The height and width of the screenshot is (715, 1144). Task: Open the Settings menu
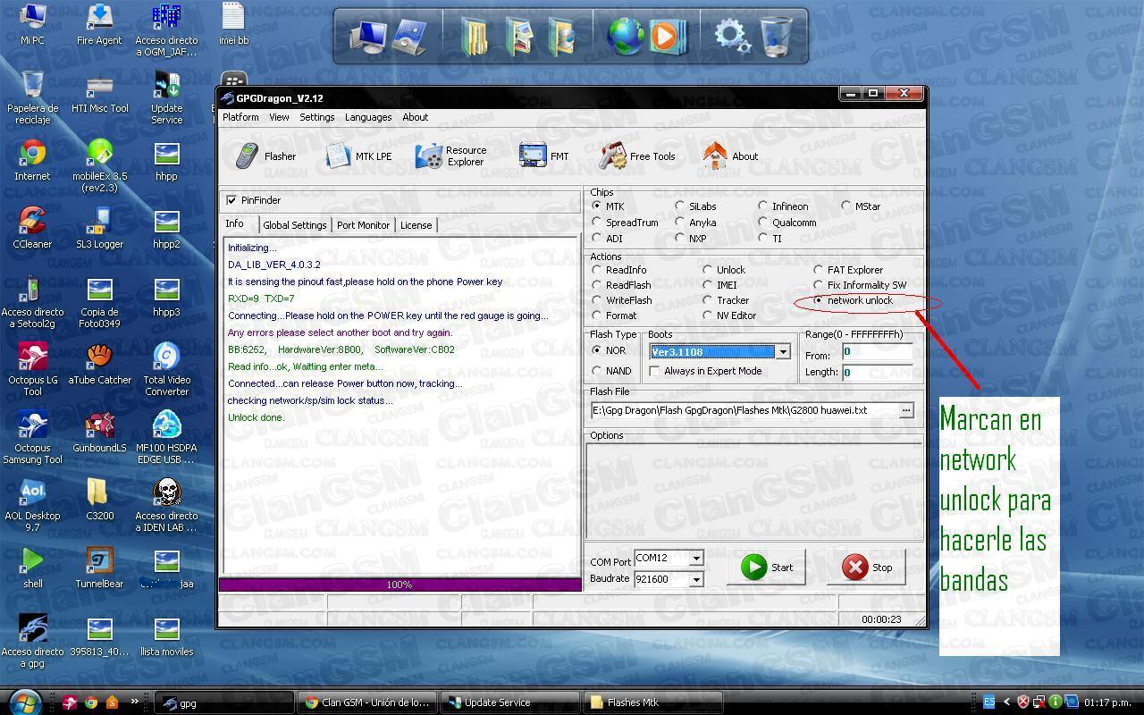coord(316,117)
